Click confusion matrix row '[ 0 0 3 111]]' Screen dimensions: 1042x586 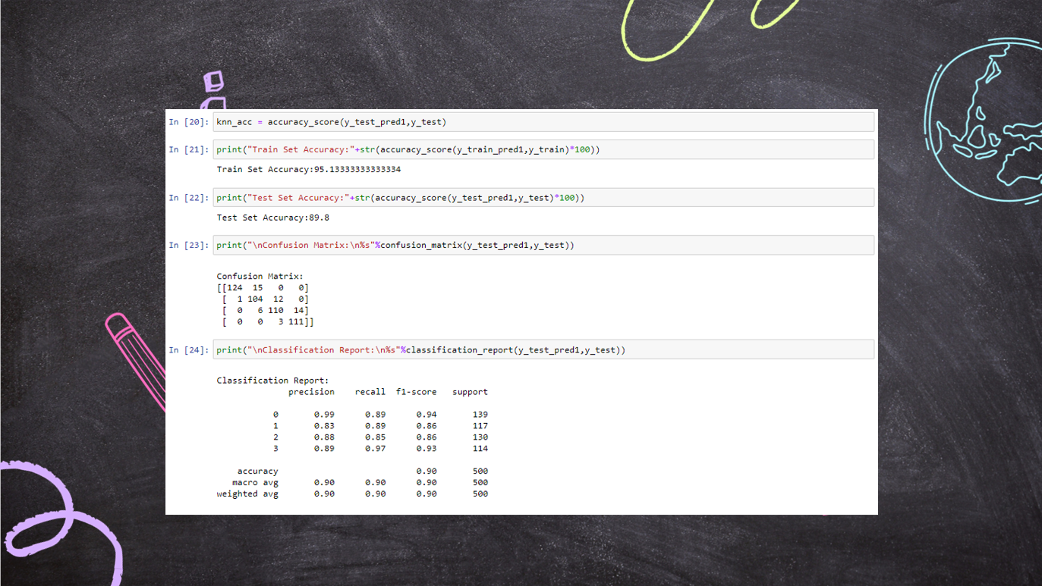tap(268, 321)
